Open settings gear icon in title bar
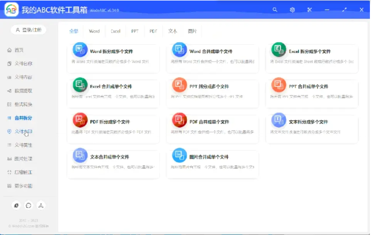 [292, 10]
